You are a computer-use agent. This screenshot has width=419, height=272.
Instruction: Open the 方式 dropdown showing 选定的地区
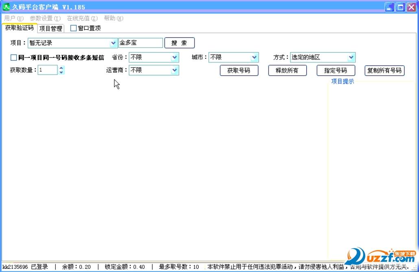(351, 57)
